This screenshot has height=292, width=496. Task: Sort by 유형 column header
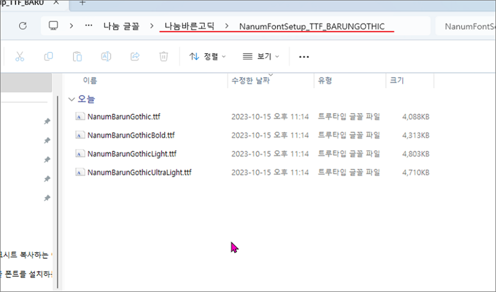(x=325, y=81)
